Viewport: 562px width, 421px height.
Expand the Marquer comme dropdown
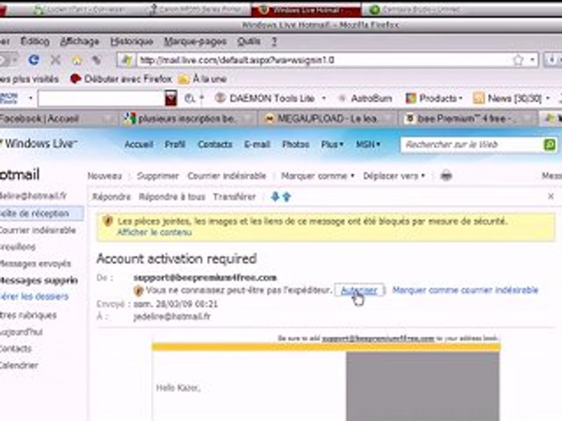pyautogui.click(x=317, y=176)
